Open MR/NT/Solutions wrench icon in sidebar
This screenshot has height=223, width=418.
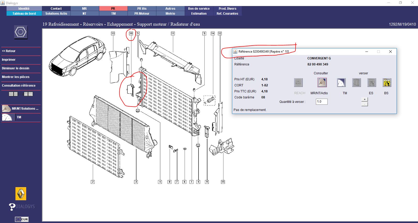[x=6, y=108]
